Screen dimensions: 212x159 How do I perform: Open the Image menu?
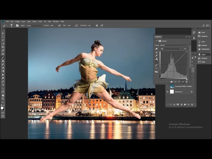coord(17,22)
